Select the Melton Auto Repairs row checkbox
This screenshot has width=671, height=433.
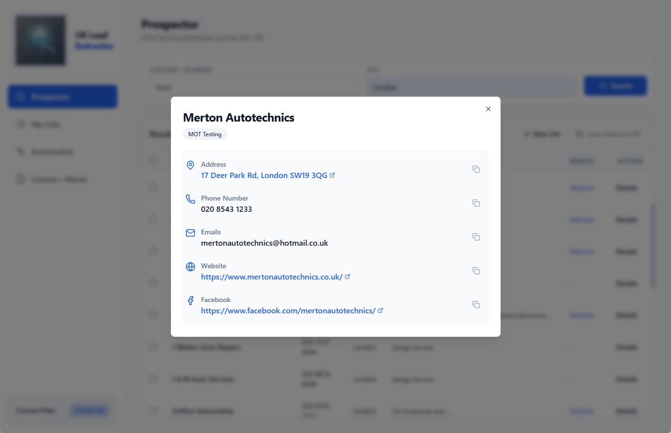pyautogui.click(x=153, y=347)
